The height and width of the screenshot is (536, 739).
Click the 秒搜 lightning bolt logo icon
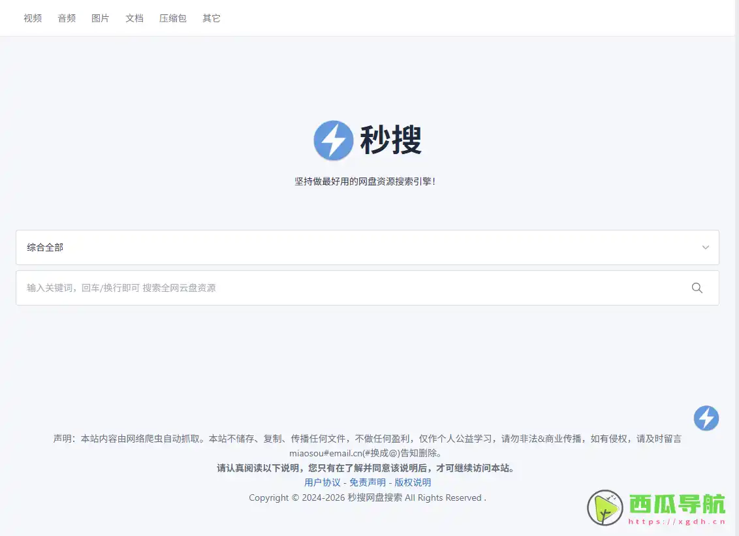[334, 140]
